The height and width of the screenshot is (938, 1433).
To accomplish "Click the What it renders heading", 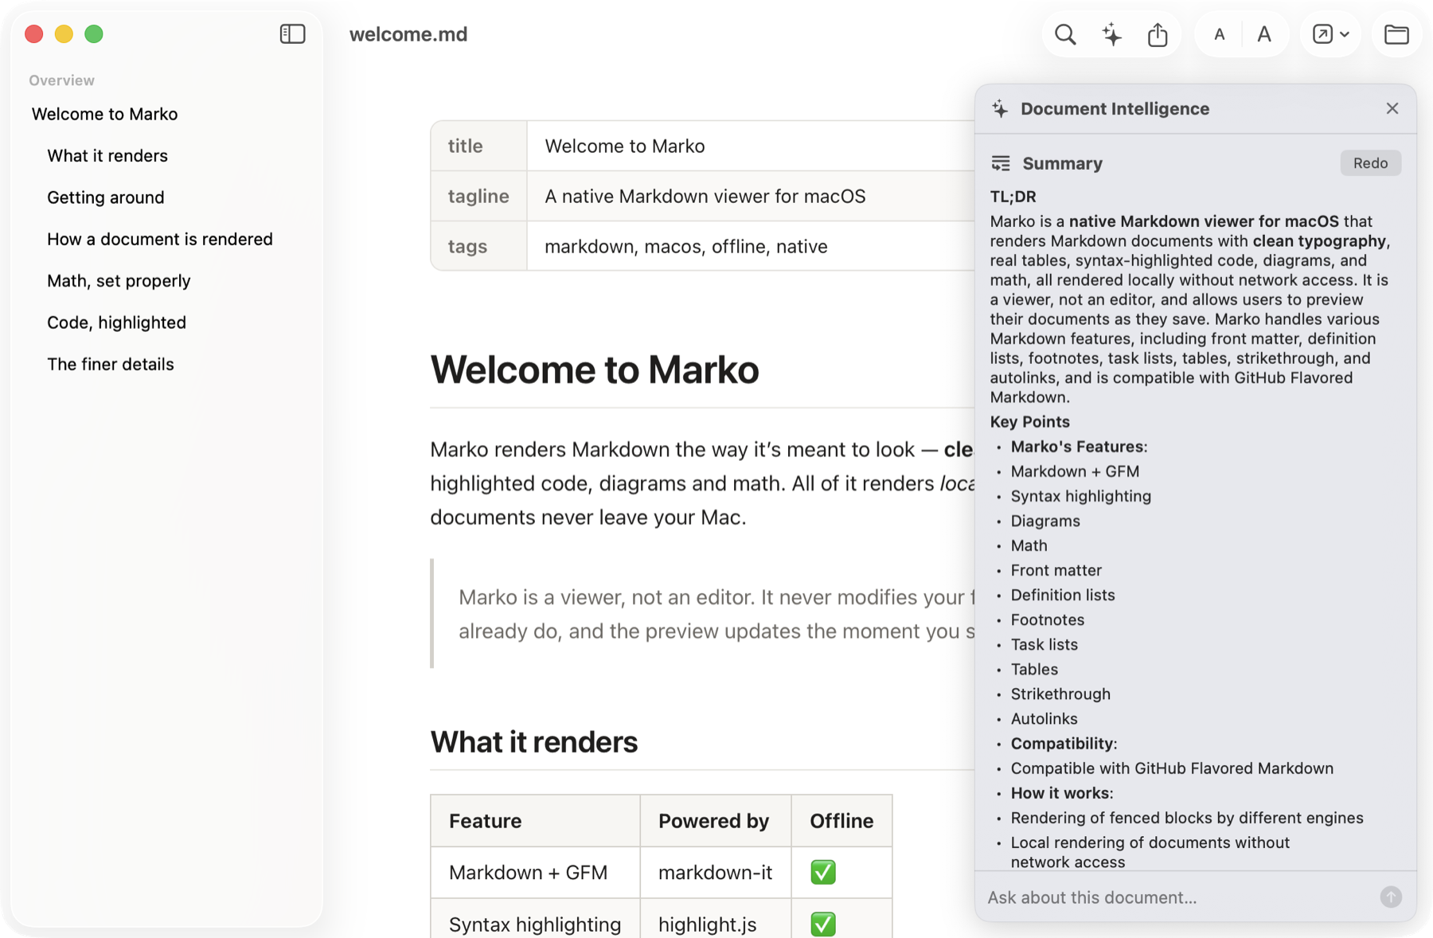I will coord(533,742).
